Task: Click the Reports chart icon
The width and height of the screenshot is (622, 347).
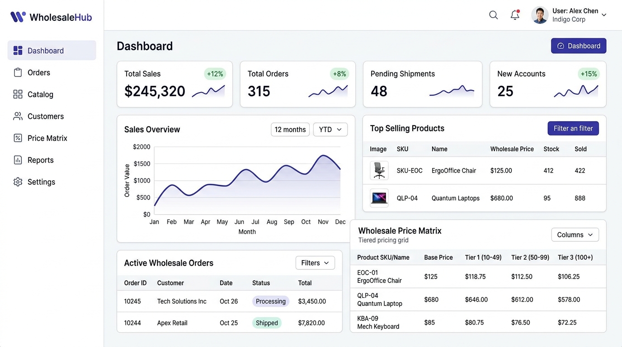Action: (18, 160)
